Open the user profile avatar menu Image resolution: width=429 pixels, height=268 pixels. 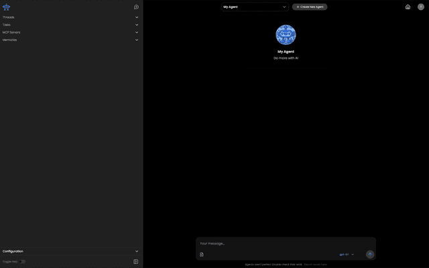coord(421,7)
